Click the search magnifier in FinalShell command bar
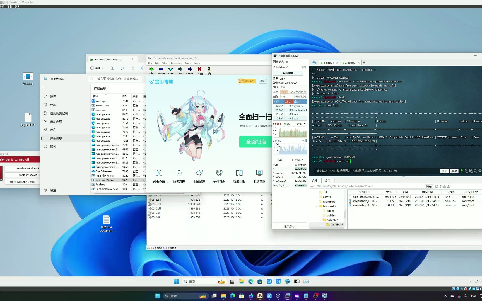This screenshot has height=301, width=482. 475,171
